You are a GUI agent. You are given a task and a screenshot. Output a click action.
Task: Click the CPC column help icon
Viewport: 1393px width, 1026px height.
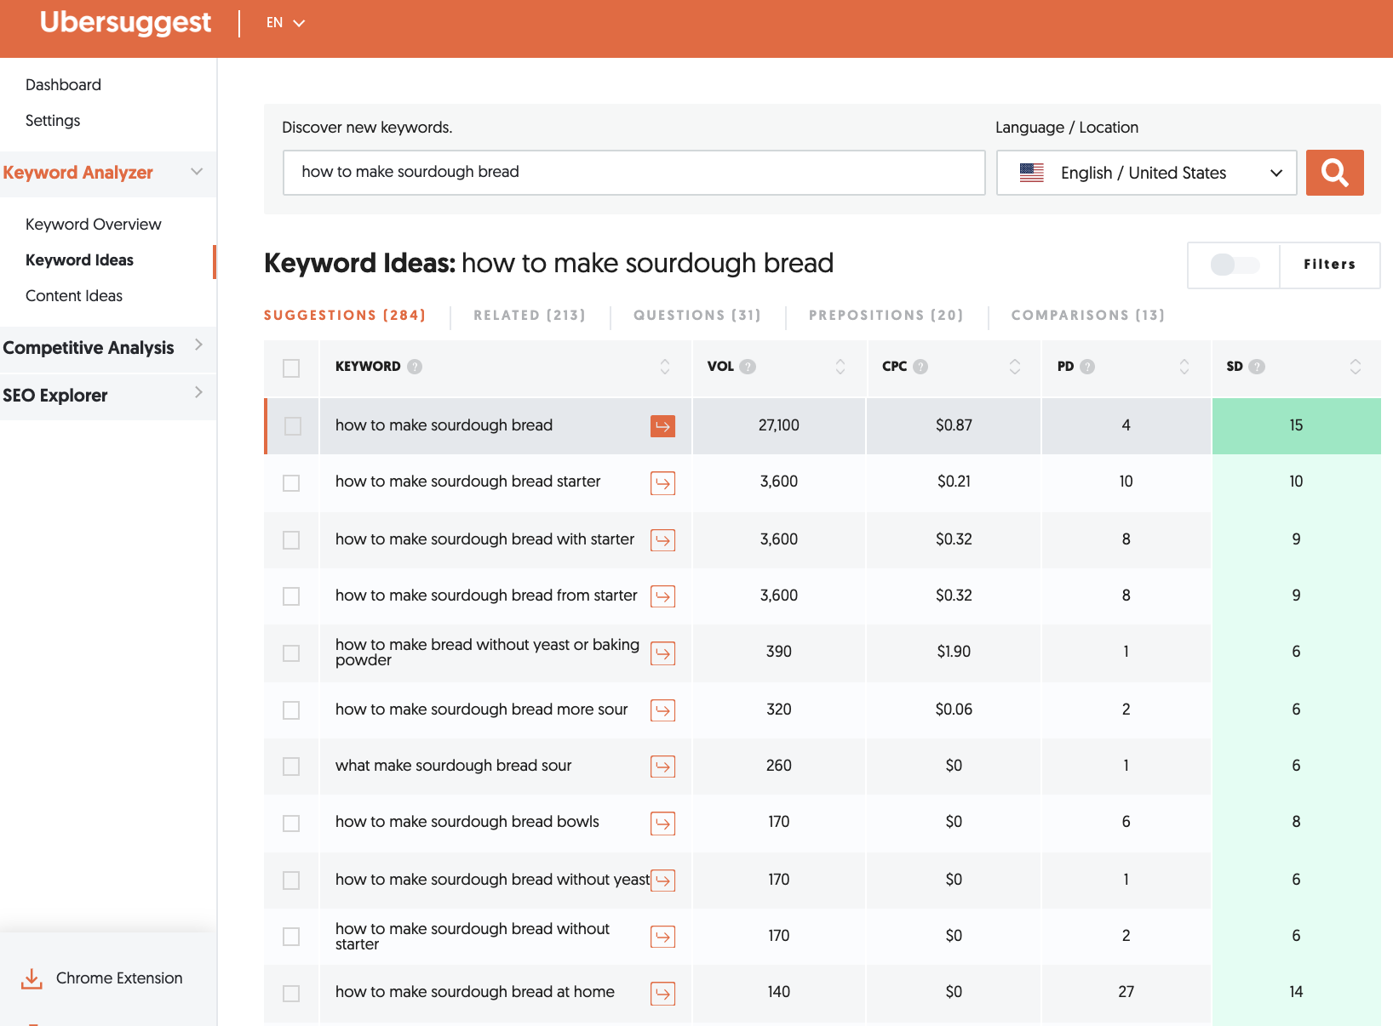coord(920,367)
